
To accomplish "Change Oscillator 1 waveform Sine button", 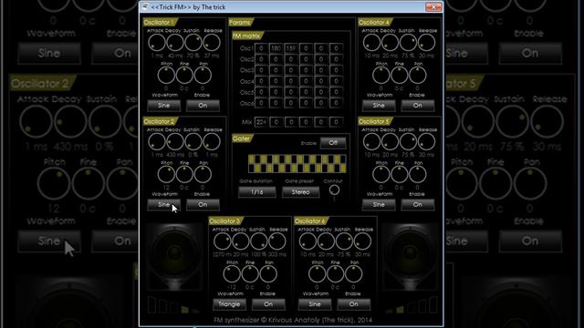I will click(x=164, y=106).
